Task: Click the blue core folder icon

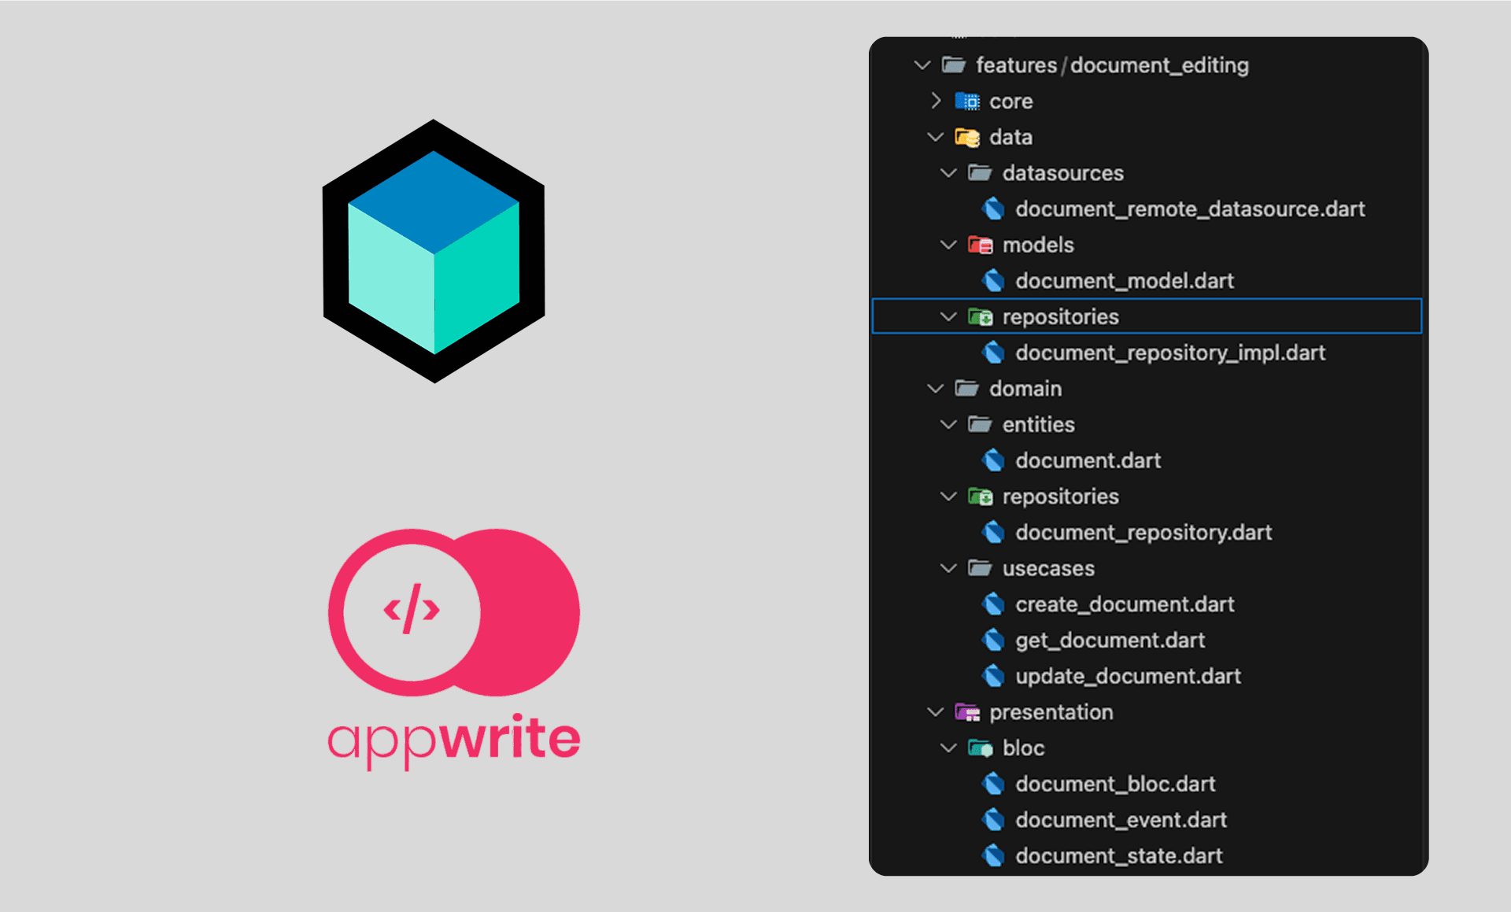Action: coord(966,102)
